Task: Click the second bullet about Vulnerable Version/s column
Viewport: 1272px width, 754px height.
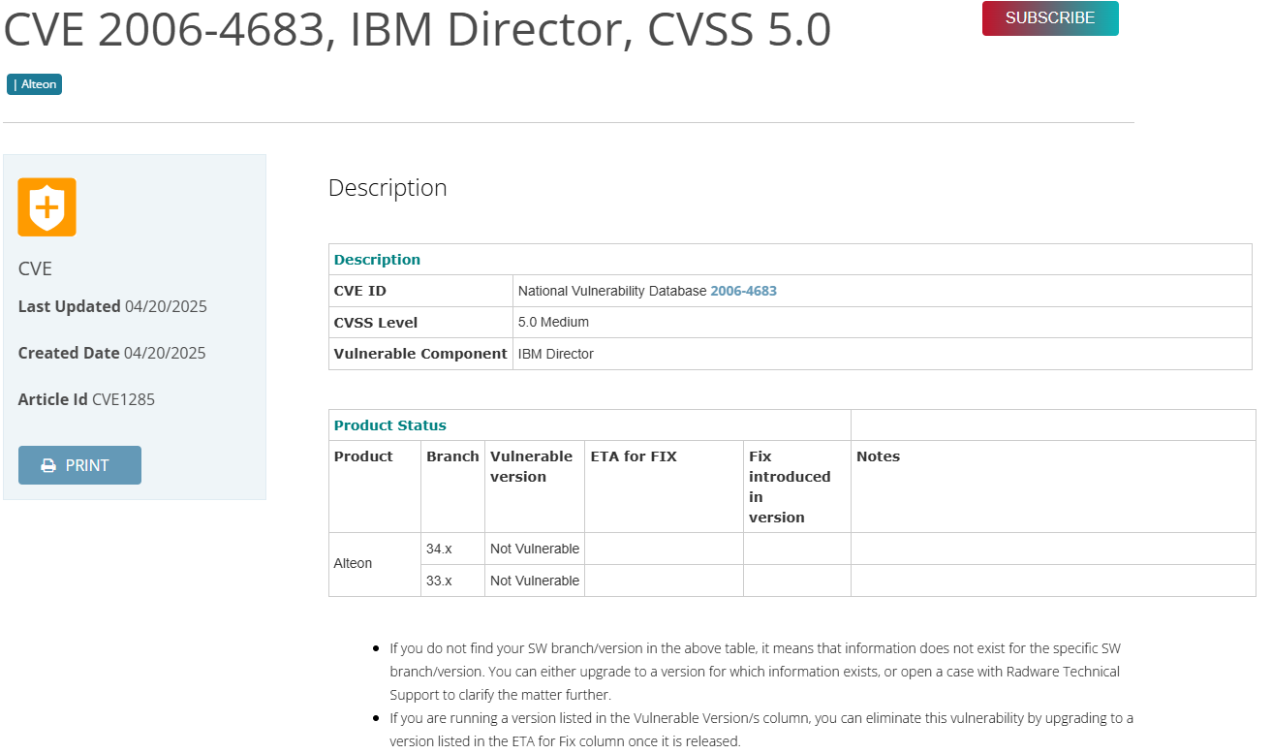Action: [x=761, y=730]
